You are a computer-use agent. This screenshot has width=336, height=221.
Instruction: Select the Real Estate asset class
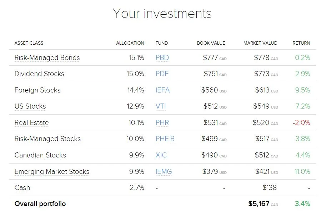[x=32, y=122]
